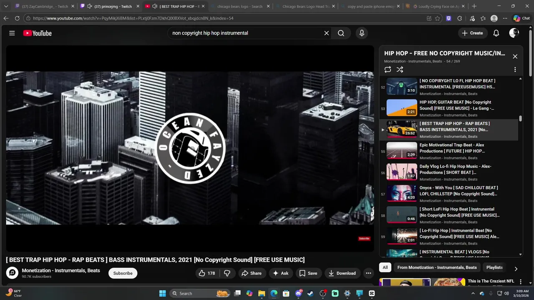The width and height of the screenshot is (534, 300).
Task: Refresh the page
Action: [17, 18]
